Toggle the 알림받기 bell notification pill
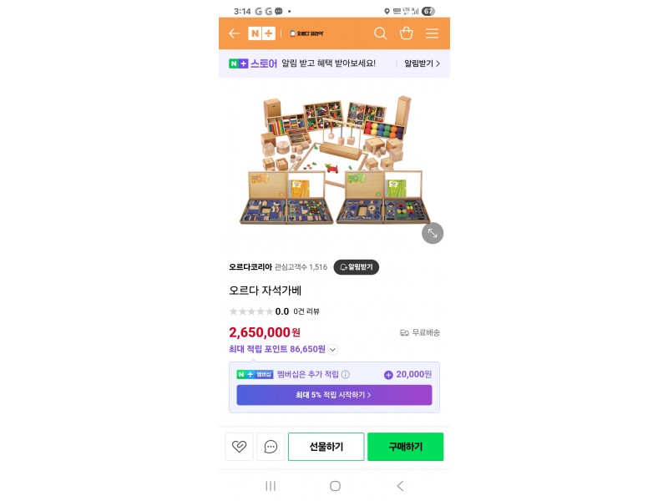 357,267
